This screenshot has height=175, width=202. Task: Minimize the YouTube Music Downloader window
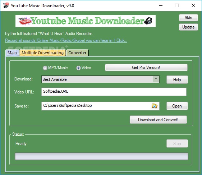[161, 5]
